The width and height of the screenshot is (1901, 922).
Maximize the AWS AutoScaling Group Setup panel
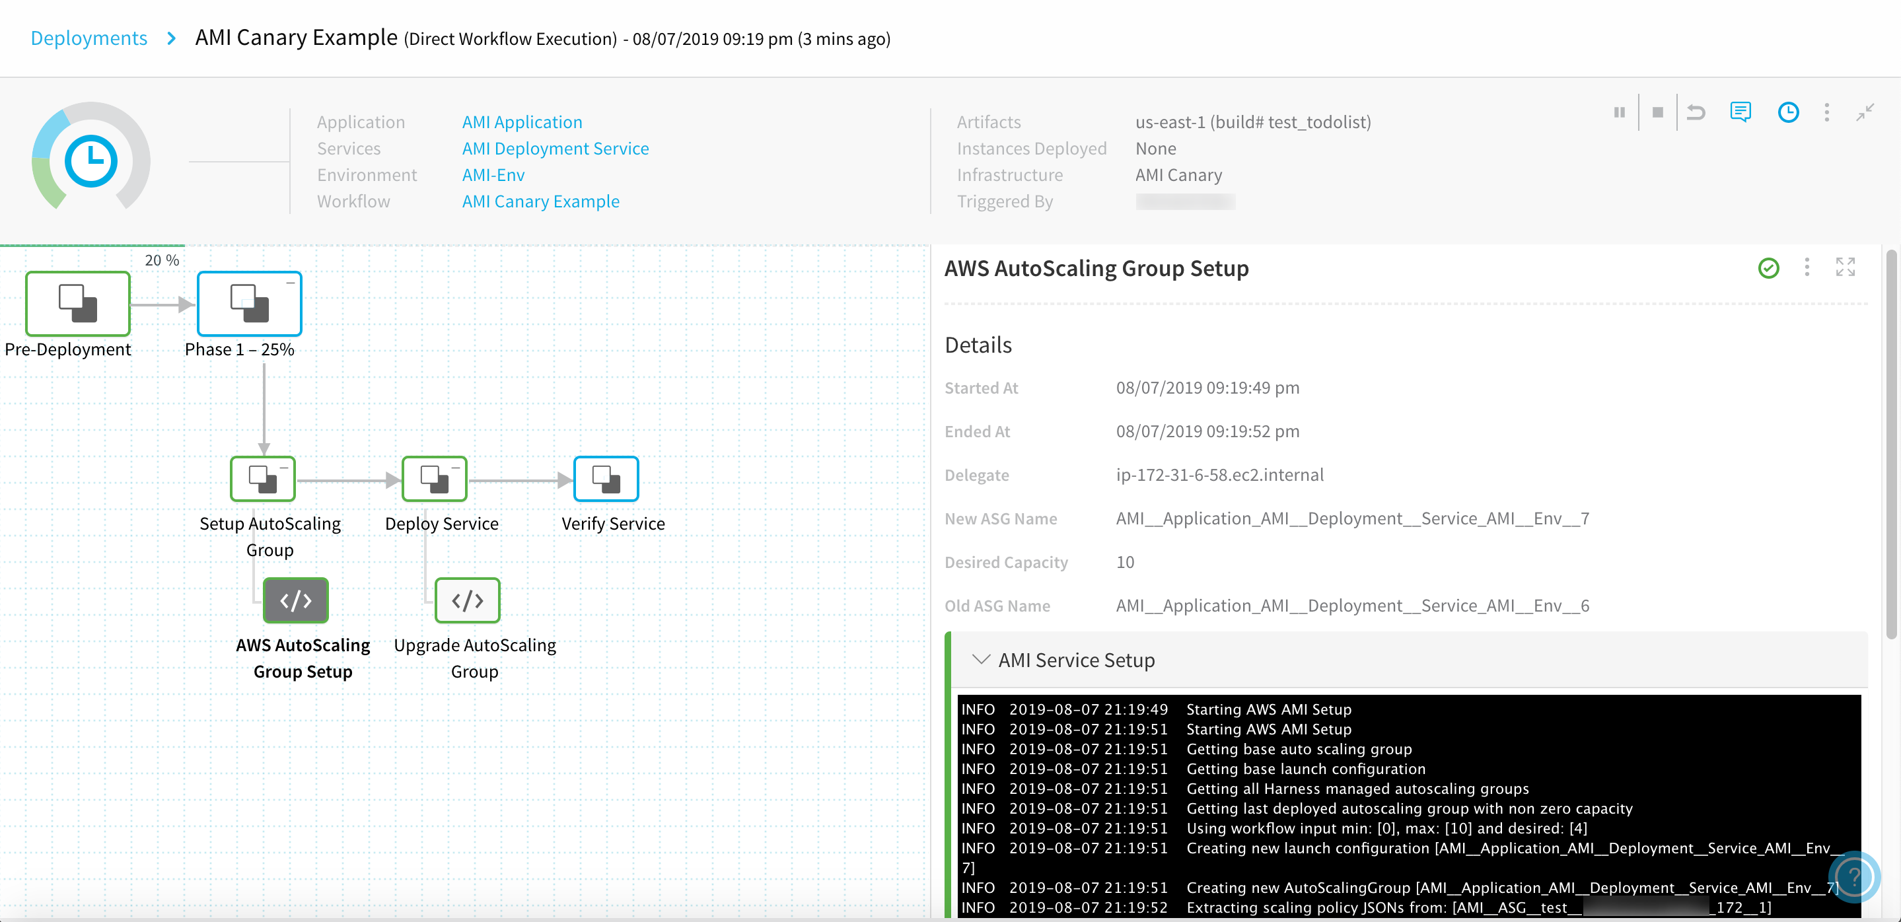click(x=1845, y=267)
